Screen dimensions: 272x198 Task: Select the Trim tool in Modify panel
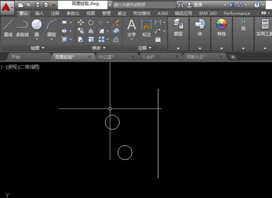pos(101,22)
